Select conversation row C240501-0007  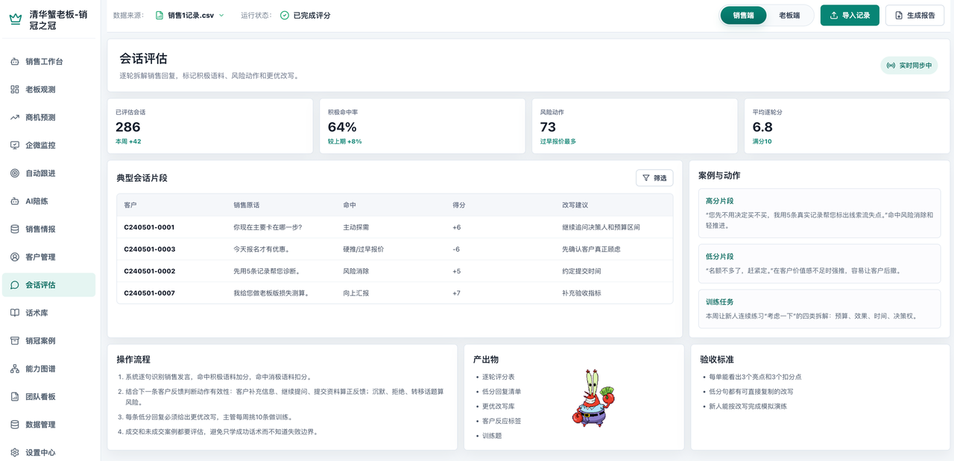click(x=394, y=293)
